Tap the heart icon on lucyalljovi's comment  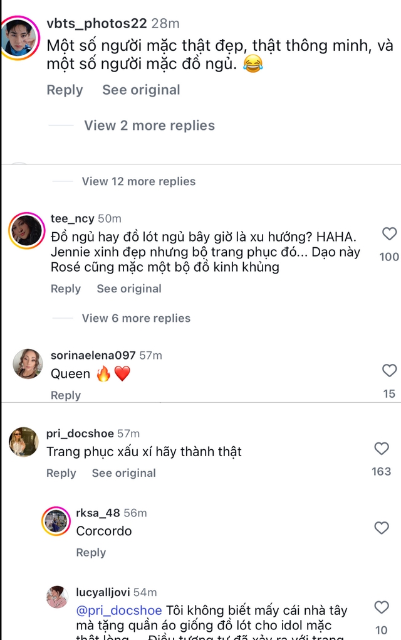(381, 607)
